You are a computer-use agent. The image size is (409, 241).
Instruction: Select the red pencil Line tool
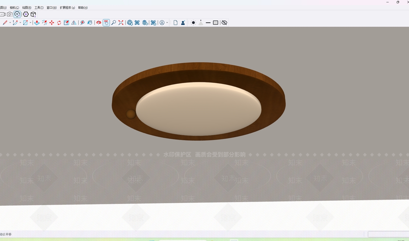coord(5,23)
